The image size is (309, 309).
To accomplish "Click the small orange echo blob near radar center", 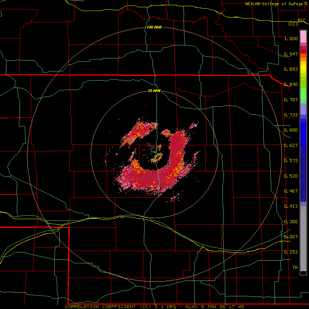I will click(157, 157).
